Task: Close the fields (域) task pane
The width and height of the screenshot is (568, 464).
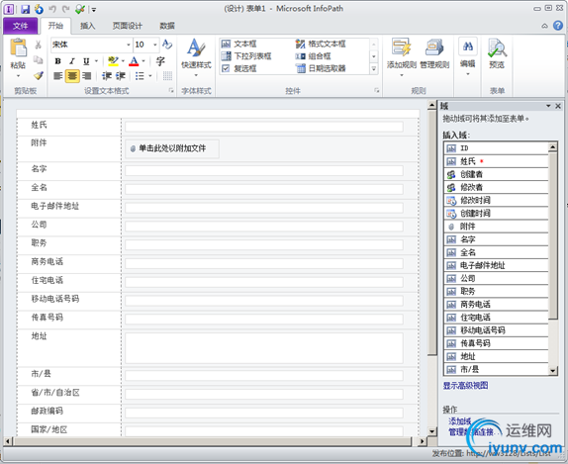Action: (558, 106)
